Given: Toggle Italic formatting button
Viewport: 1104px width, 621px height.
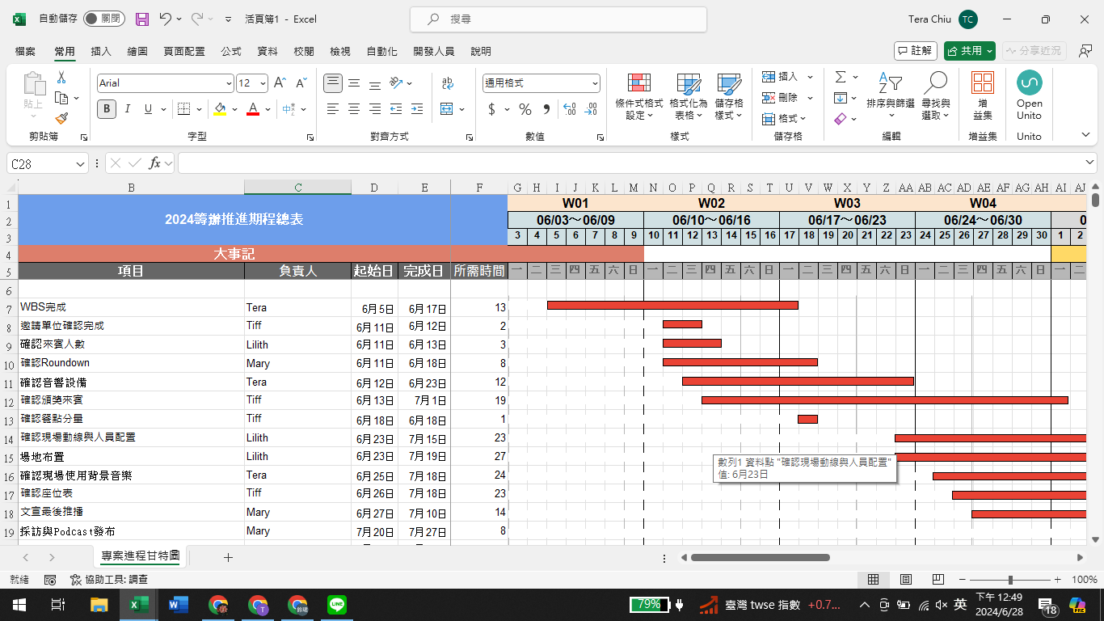Looking at the screenshot, I should click(x=128, y=109).
